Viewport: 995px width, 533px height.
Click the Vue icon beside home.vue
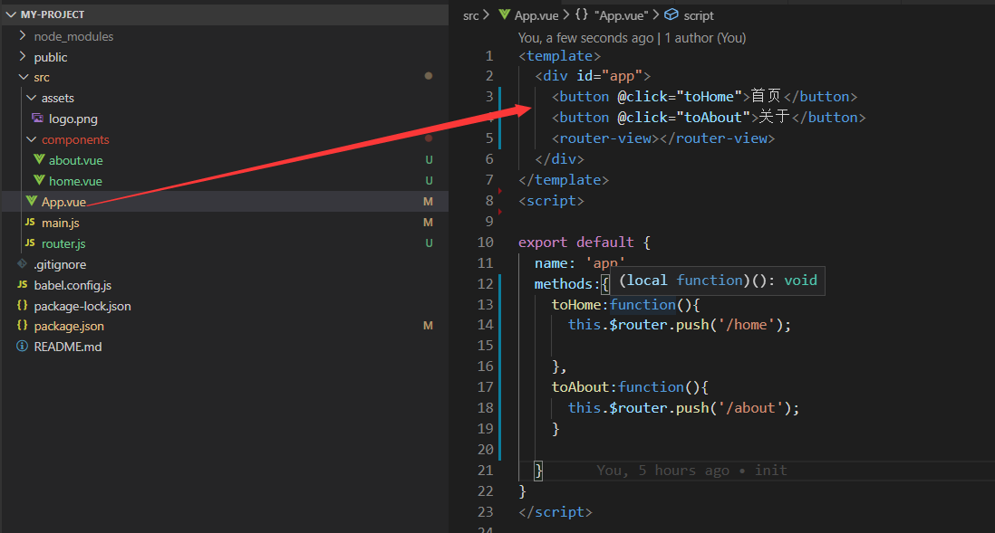(39, 181)
